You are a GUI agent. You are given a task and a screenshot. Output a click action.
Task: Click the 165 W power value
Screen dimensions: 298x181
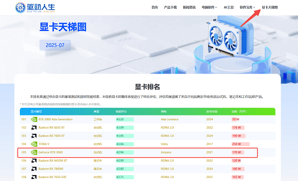pos(236,177)
